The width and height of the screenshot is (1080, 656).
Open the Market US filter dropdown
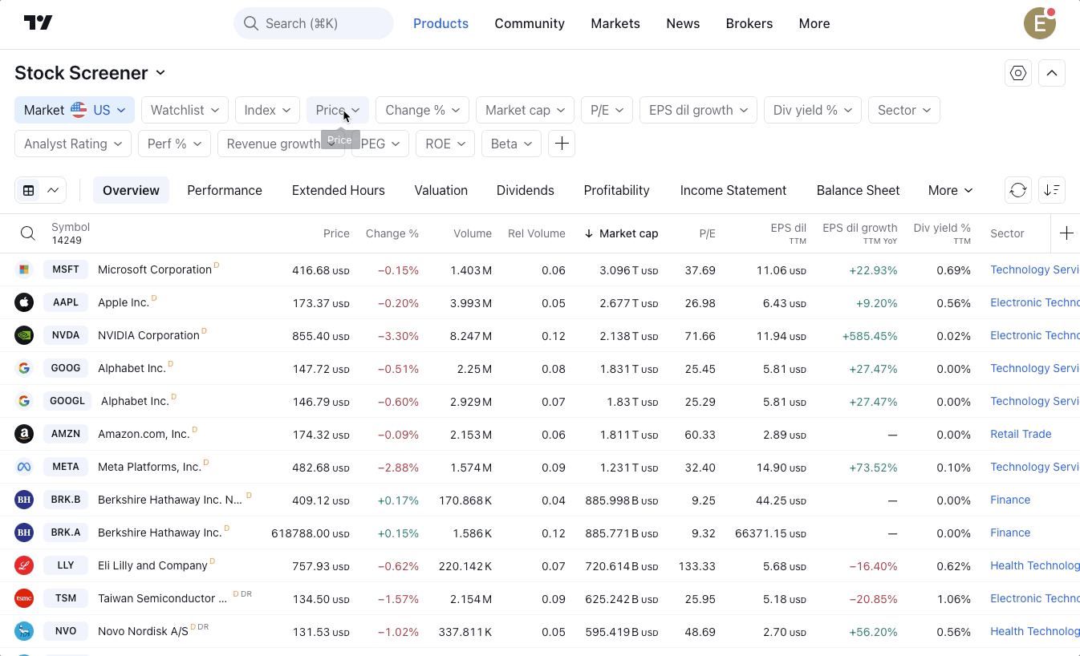[75, 110]
